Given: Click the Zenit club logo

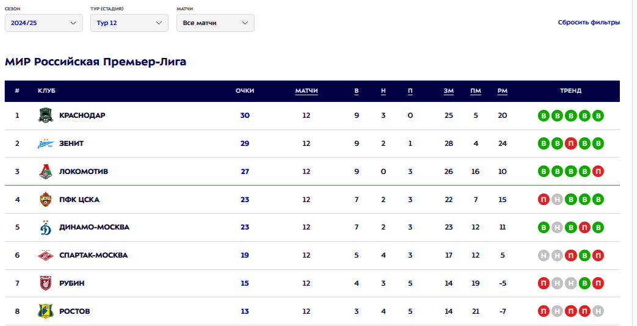Looking at the screenshot, I should click(45, 143).
